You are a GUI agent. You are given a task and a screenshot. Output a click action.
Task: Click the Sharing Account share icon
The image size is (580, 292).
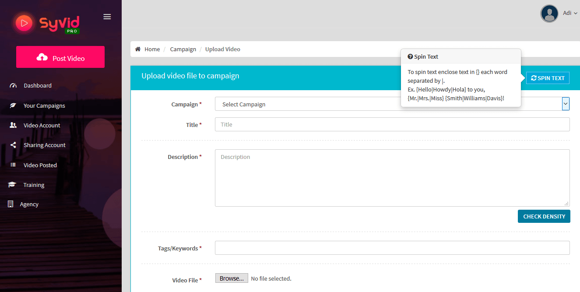[x=13, y=145]
